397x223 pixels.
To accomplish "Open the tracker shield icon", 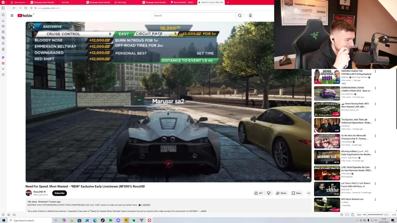I will pos(31,8).
